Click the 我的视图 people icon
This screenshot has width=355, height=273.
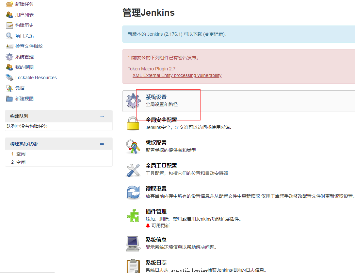pyautogui.click(x=9, y=67)
